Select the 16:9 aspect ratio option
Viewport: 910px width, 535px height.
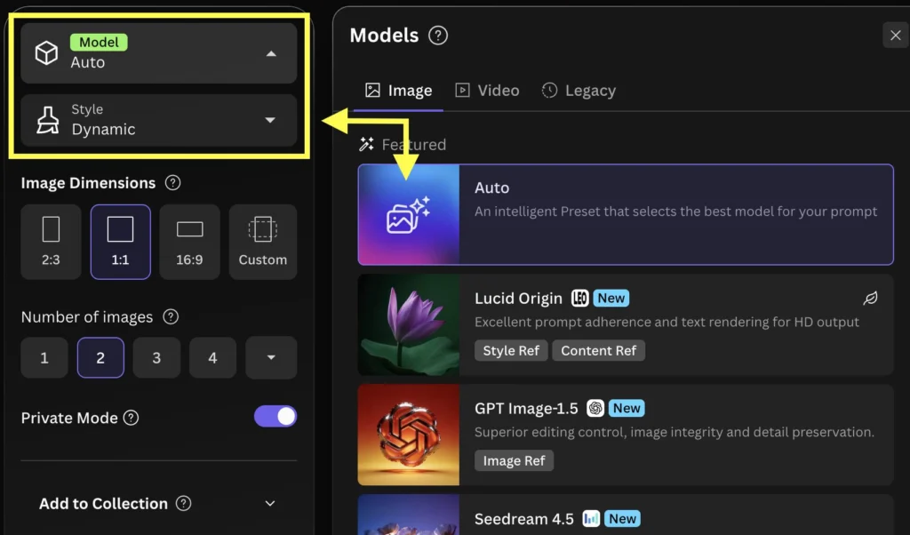point(189,241)
